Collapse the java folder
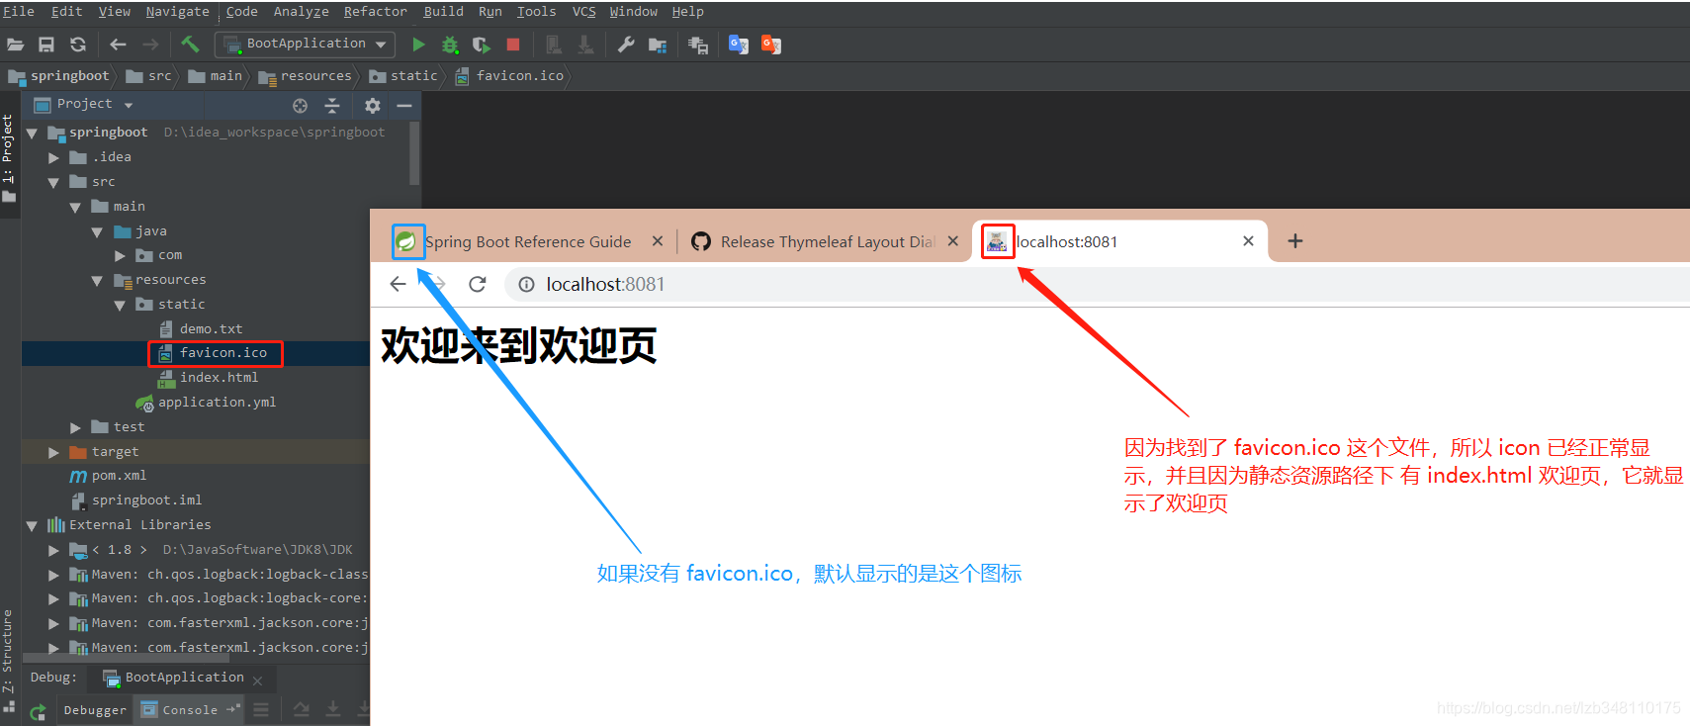The image size is (1690, 726). point(97,231)
